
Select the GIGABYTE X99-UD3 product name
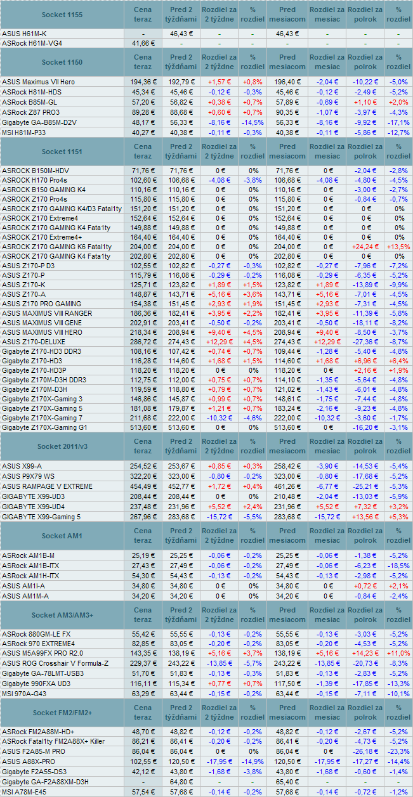(34, 496)
